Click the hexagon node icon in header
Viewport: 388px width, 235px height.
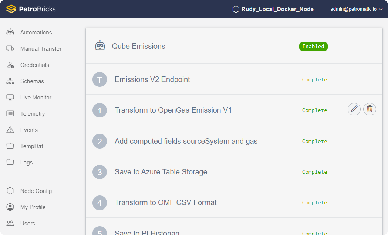(x=236, y=9)
